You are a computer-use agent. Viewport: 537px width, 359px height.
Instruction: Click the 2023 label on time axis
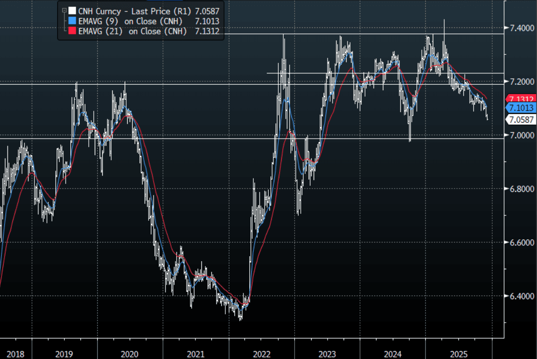tap(327, 354)
